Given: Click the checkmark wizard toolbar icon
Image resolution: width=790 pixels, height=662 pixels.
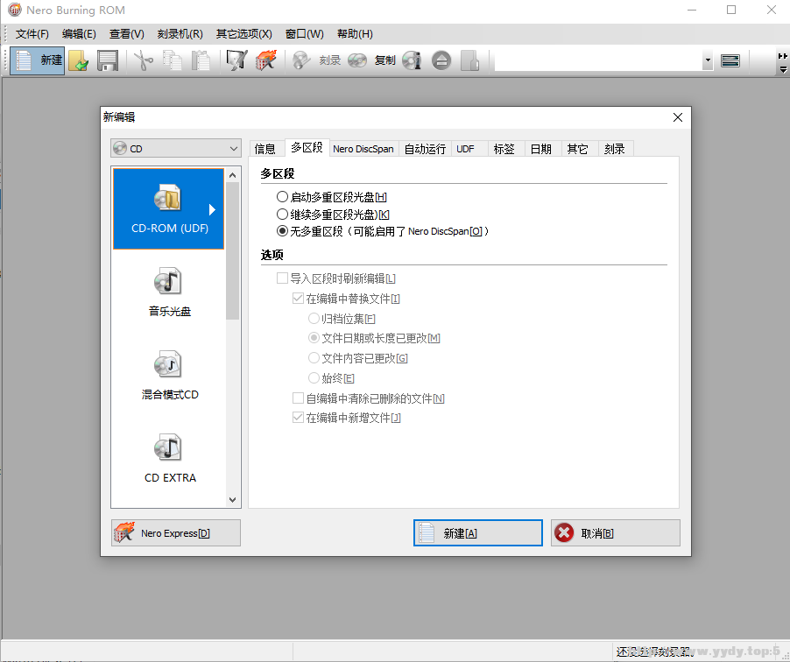Looking at the screenshot, I should (236, 60).
